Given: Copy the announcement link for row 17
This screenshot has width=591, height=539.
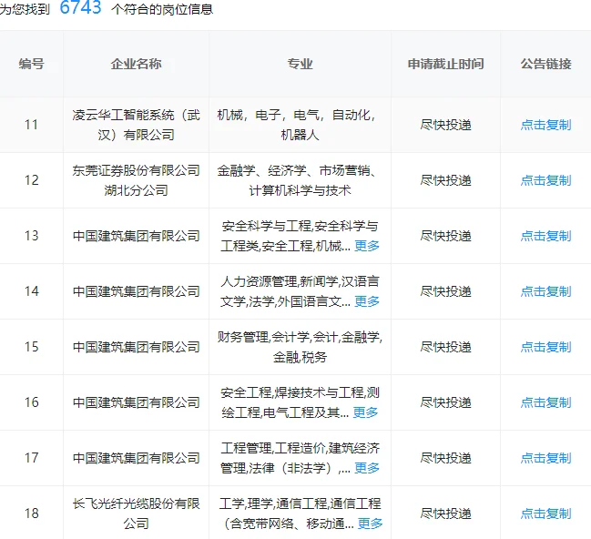Looking at the screenshot, I should (545, 458).
